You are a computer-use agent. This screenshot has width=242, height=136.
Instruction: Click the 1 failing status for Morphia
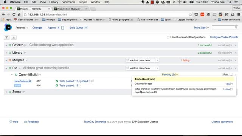point(185,60)
